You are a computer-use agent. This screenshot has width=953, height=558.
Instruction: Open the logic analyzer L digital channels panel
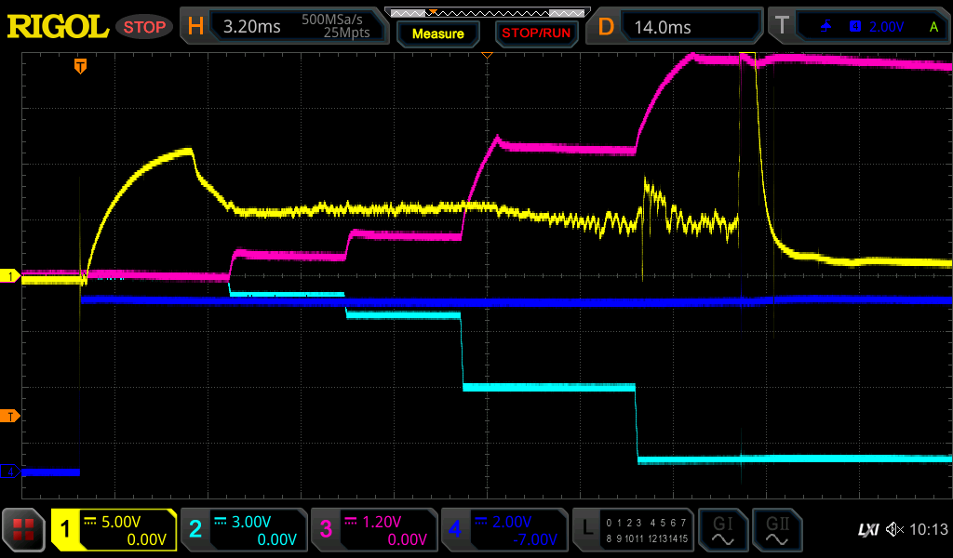coord(633,530)
